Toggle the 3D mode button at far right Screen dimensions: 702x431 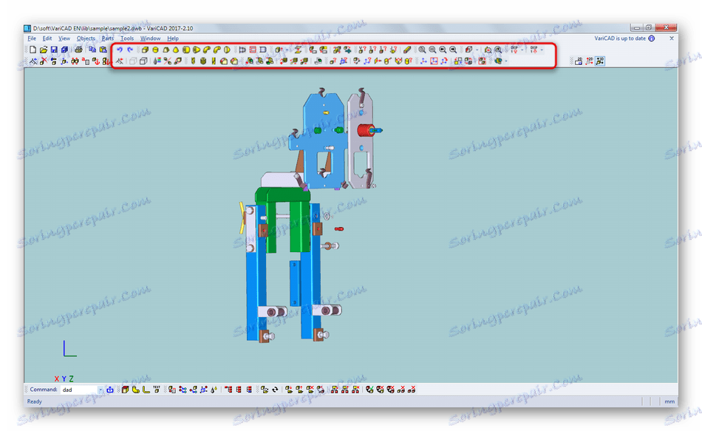pyautogui.click(x=600, y=61)
